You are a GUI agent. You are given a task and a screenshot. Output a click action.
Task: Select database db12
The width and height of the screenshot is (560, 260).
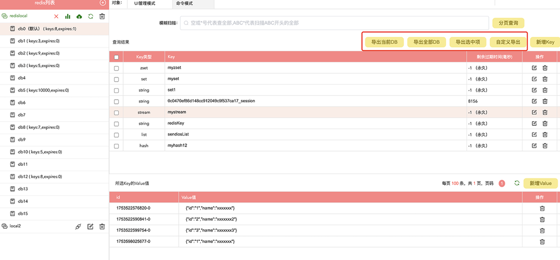pyautogui.click(x=54, y=177)
